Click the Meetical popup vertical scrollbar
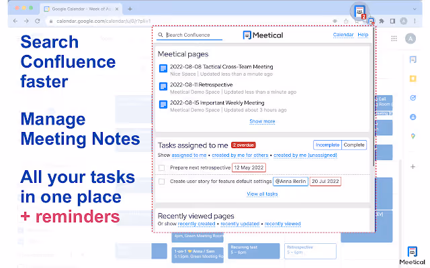 point(374,96)
